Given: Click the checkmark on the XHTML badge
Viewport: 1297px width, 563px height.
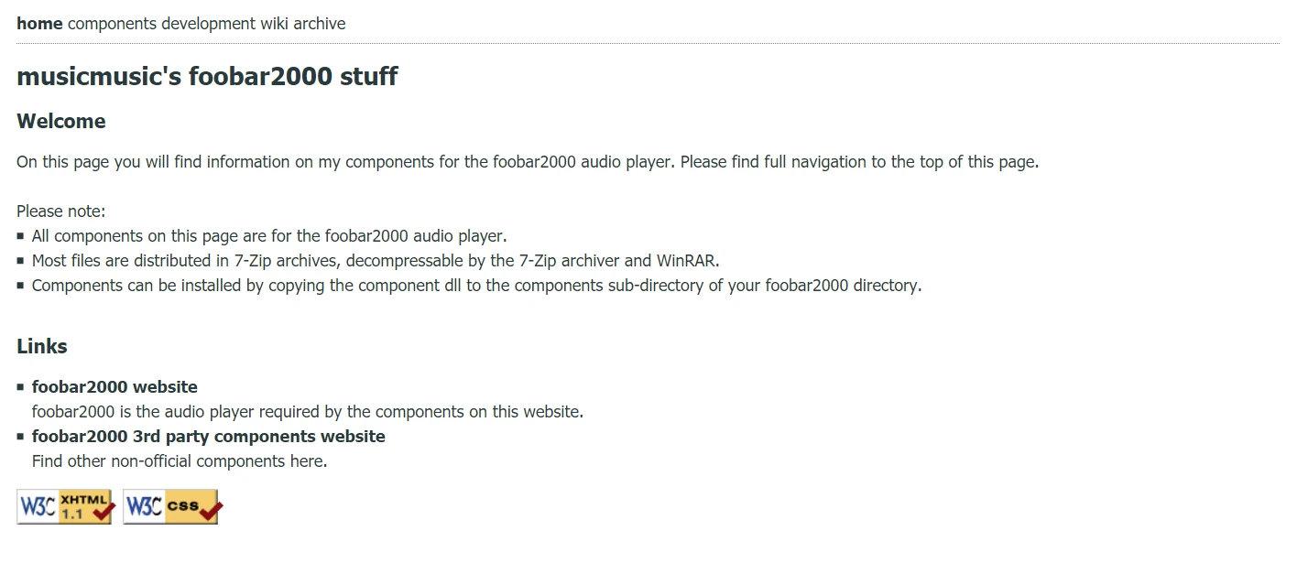Looking at the screenshot, I should pyautogui.click(x=101, y=509).
